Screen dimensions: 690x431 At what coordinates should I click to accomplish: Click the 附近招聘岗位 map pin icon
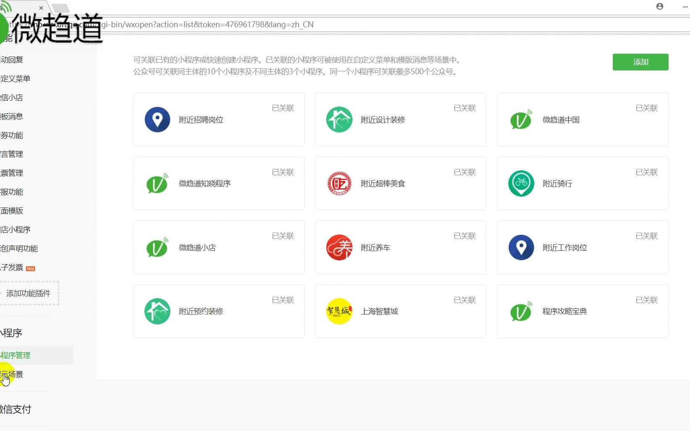pos(157,119)
